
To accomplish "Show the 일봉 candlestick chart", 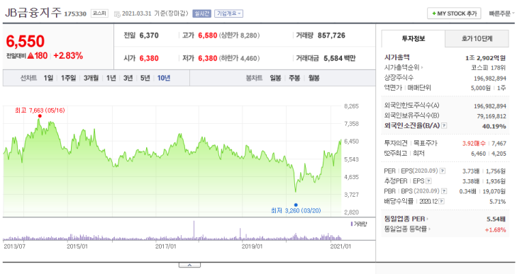I will [x=275, y=78].
